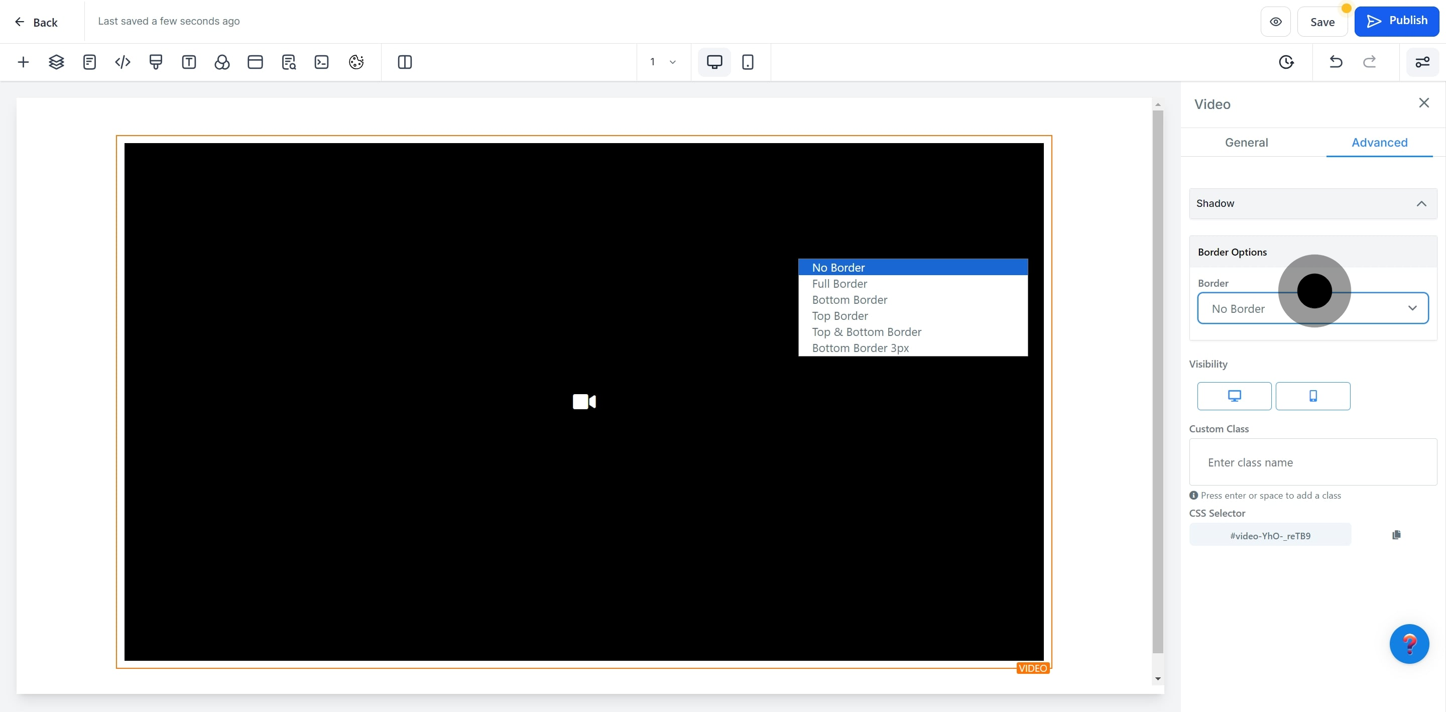
Task: Open the page number 1 dropdown
Action: pyautogui.click(x=662, y=62)
